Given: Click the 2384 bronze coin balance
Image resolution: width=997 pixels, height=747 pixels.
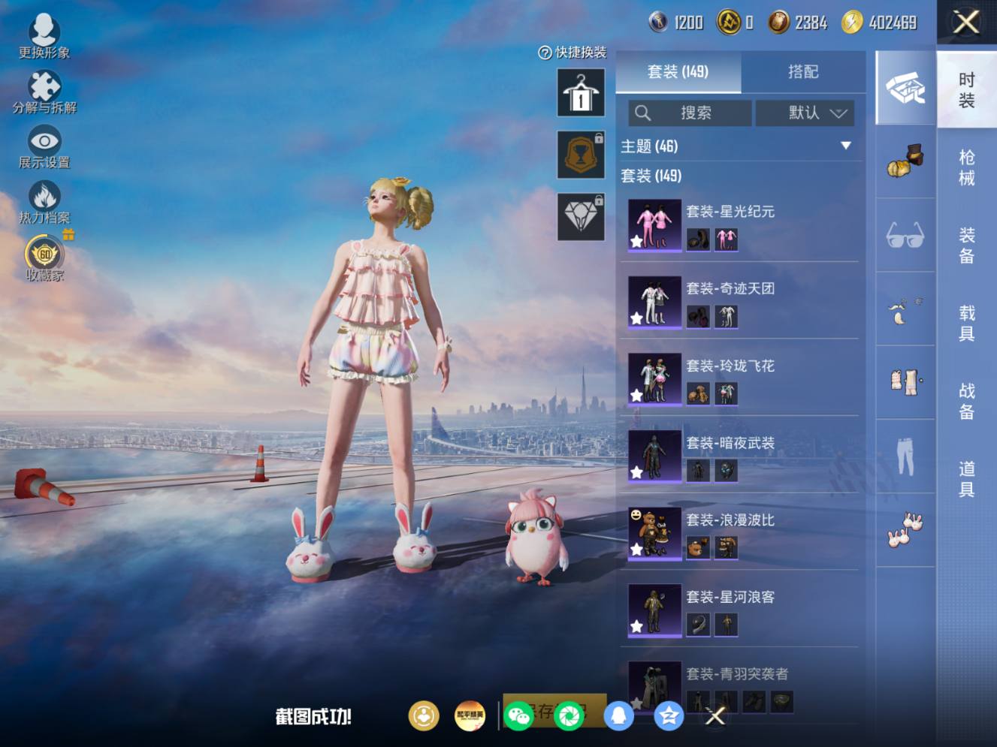Looking at the screenshot, I should pos(798,23).
